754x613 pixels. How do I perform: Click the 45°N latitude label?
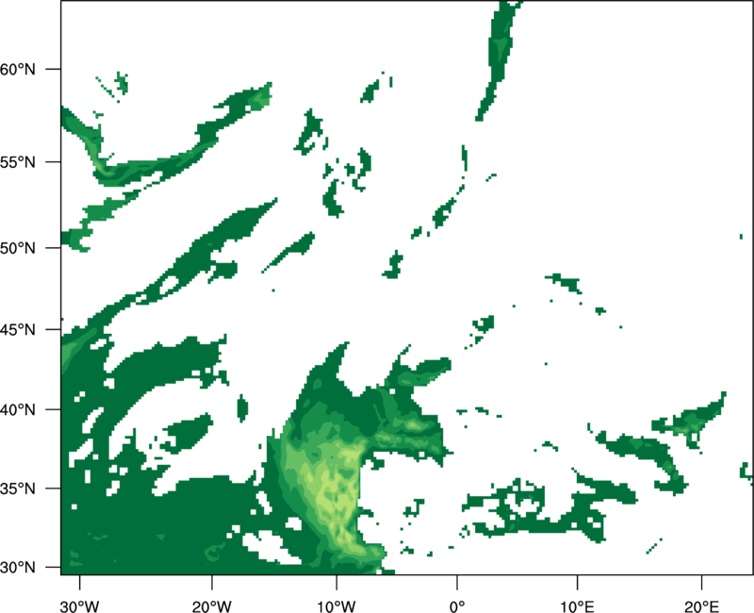[x=18, y=329]
